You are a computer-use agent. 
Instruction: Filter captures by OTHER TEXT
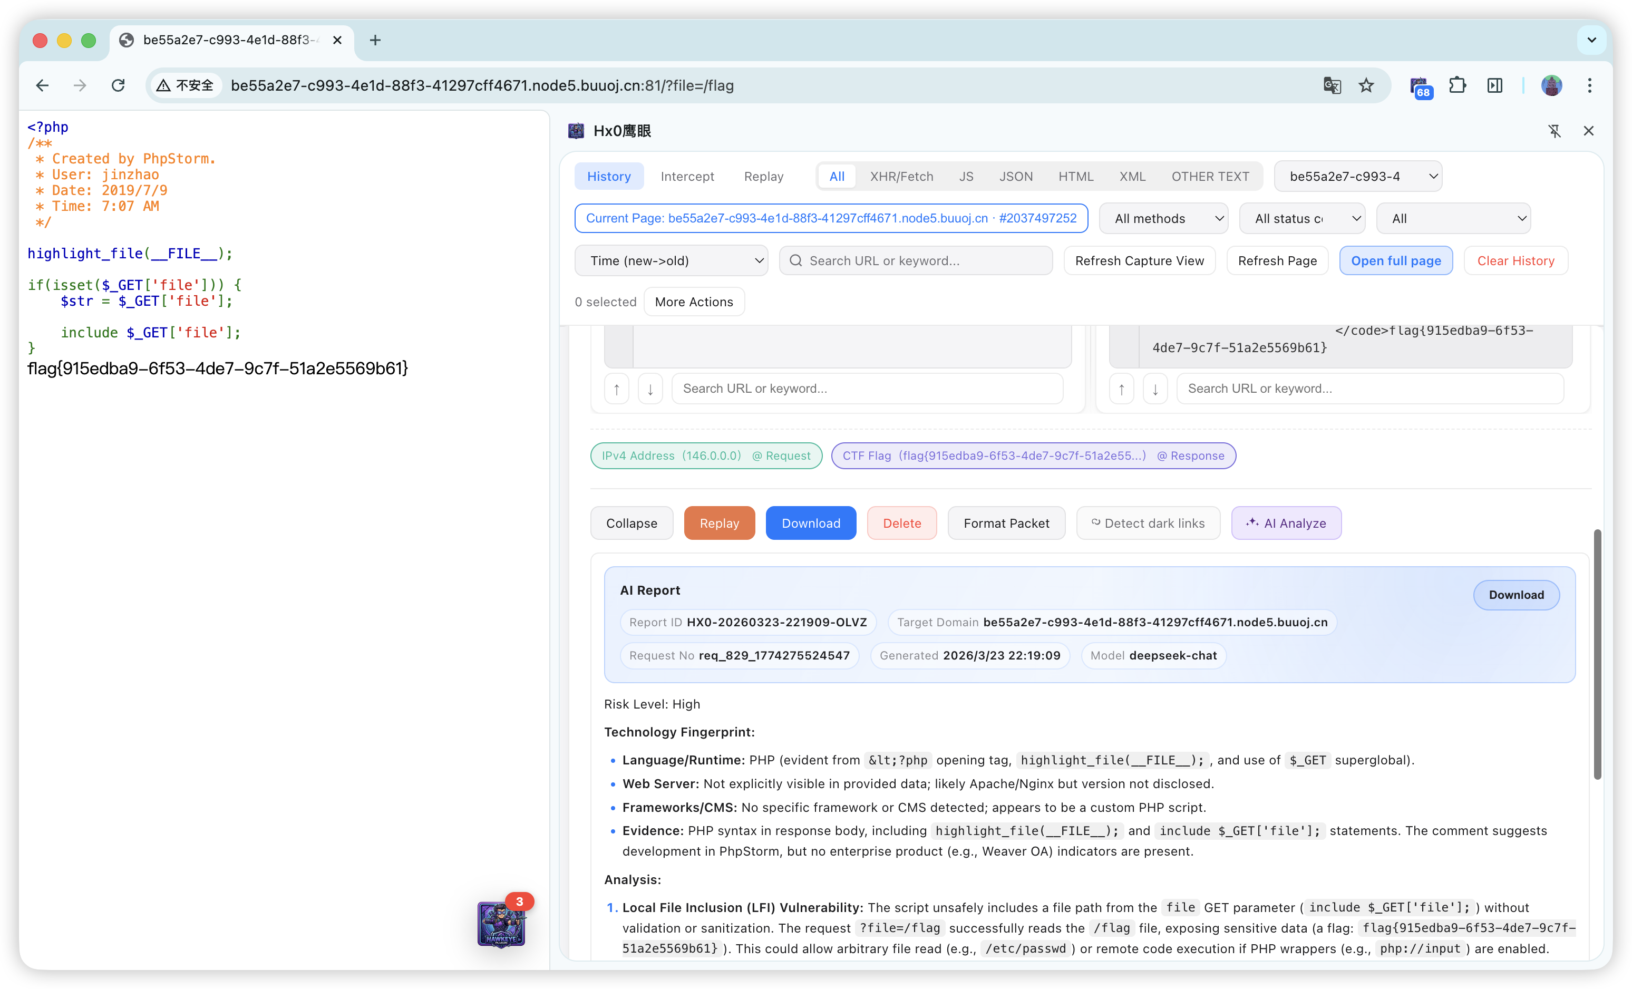coord(1210,176)
